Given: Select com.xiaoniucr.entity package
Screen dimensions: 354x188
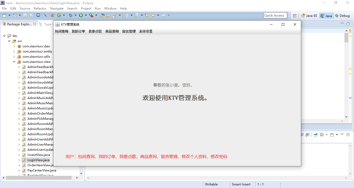Looking at the screenshot, I should tap(37, 51).
